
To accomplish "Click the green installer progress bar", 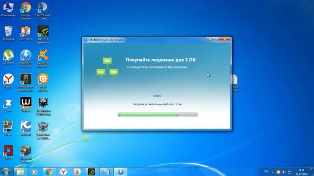I will (x=157, y=114).
